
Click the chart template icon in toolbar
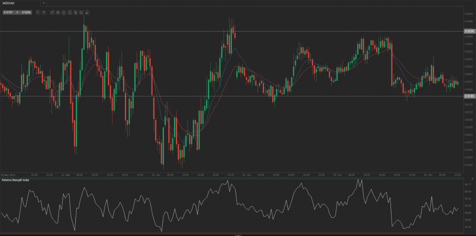(x=69, y=12)
